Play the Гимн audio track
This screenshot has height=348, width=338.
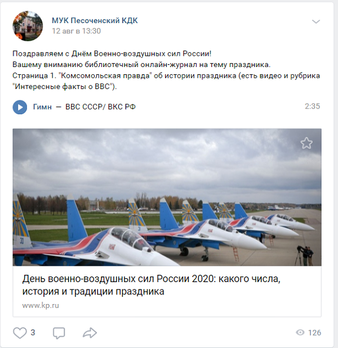20,107
